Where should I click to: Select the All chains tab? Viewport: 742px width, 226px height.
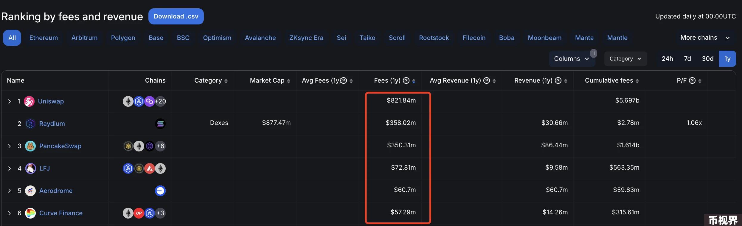(x=12, y=38)
